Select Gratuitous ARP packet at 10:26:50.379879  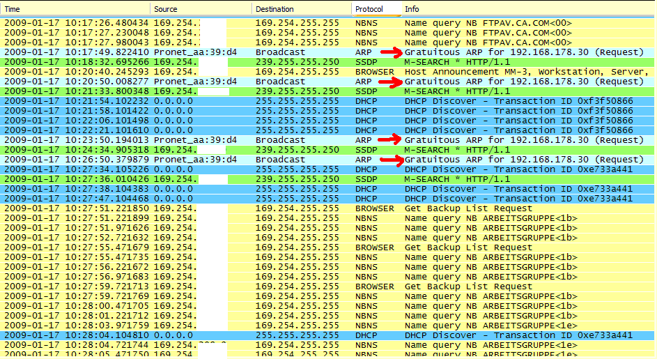point(327,160)
